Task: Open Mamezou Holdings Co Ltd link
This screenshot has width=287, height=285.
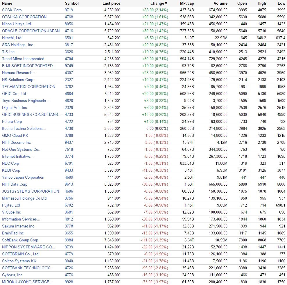Action: (x=24, y=198)
